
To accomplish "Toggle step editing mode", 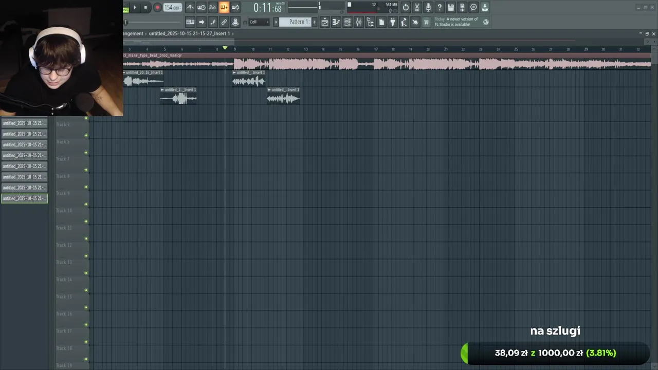I will 213,22.
